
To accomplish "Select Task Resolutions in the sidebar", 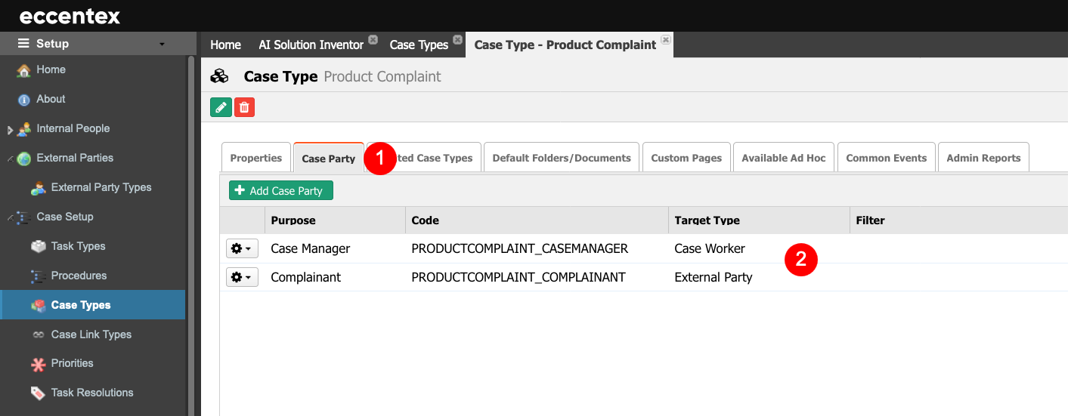I will click(x=92, y=393).
